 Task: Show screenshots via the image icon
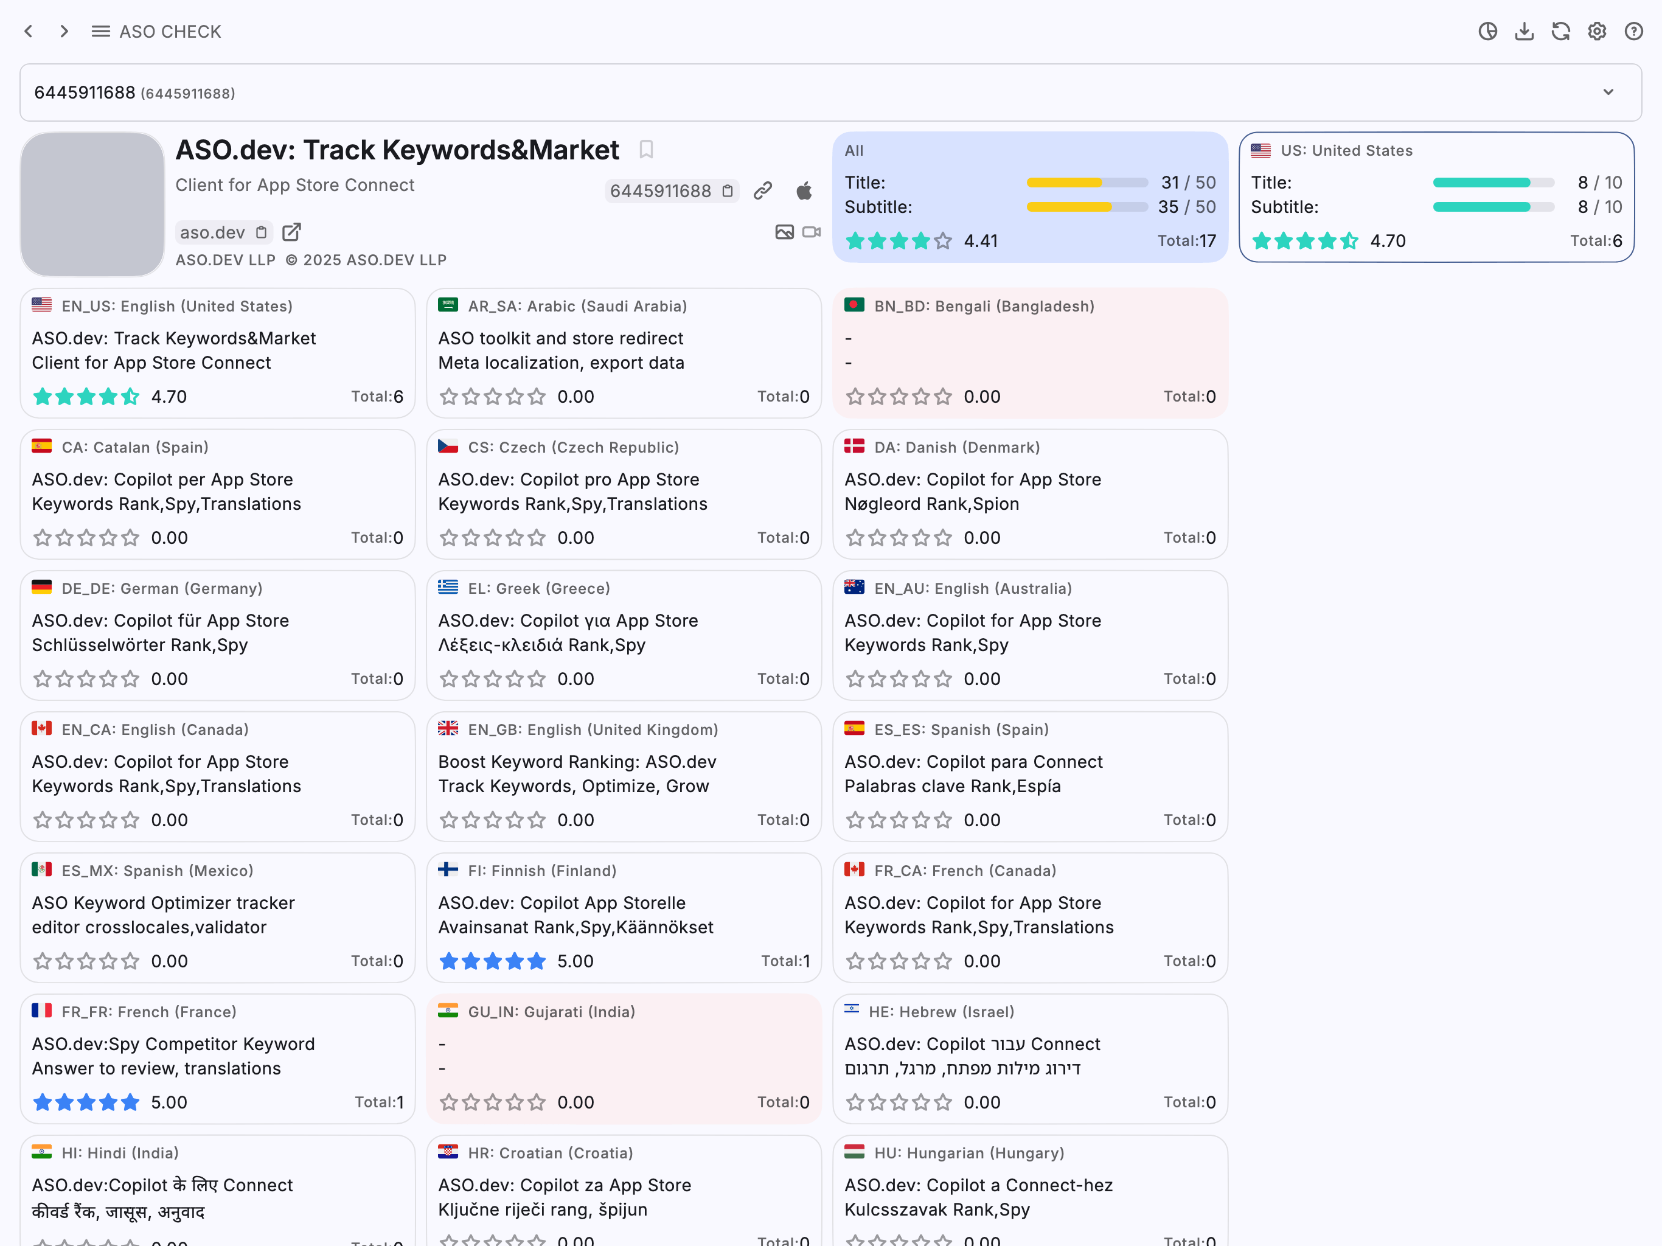tap(784, 232)
